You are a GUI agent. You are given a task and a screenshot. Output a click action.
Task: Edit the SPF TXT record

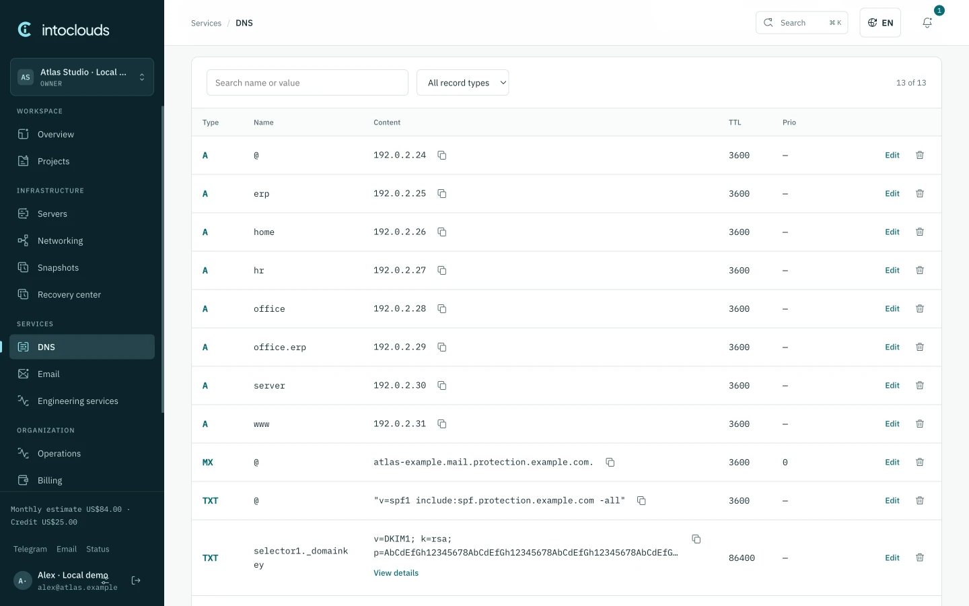coord(892,501)
